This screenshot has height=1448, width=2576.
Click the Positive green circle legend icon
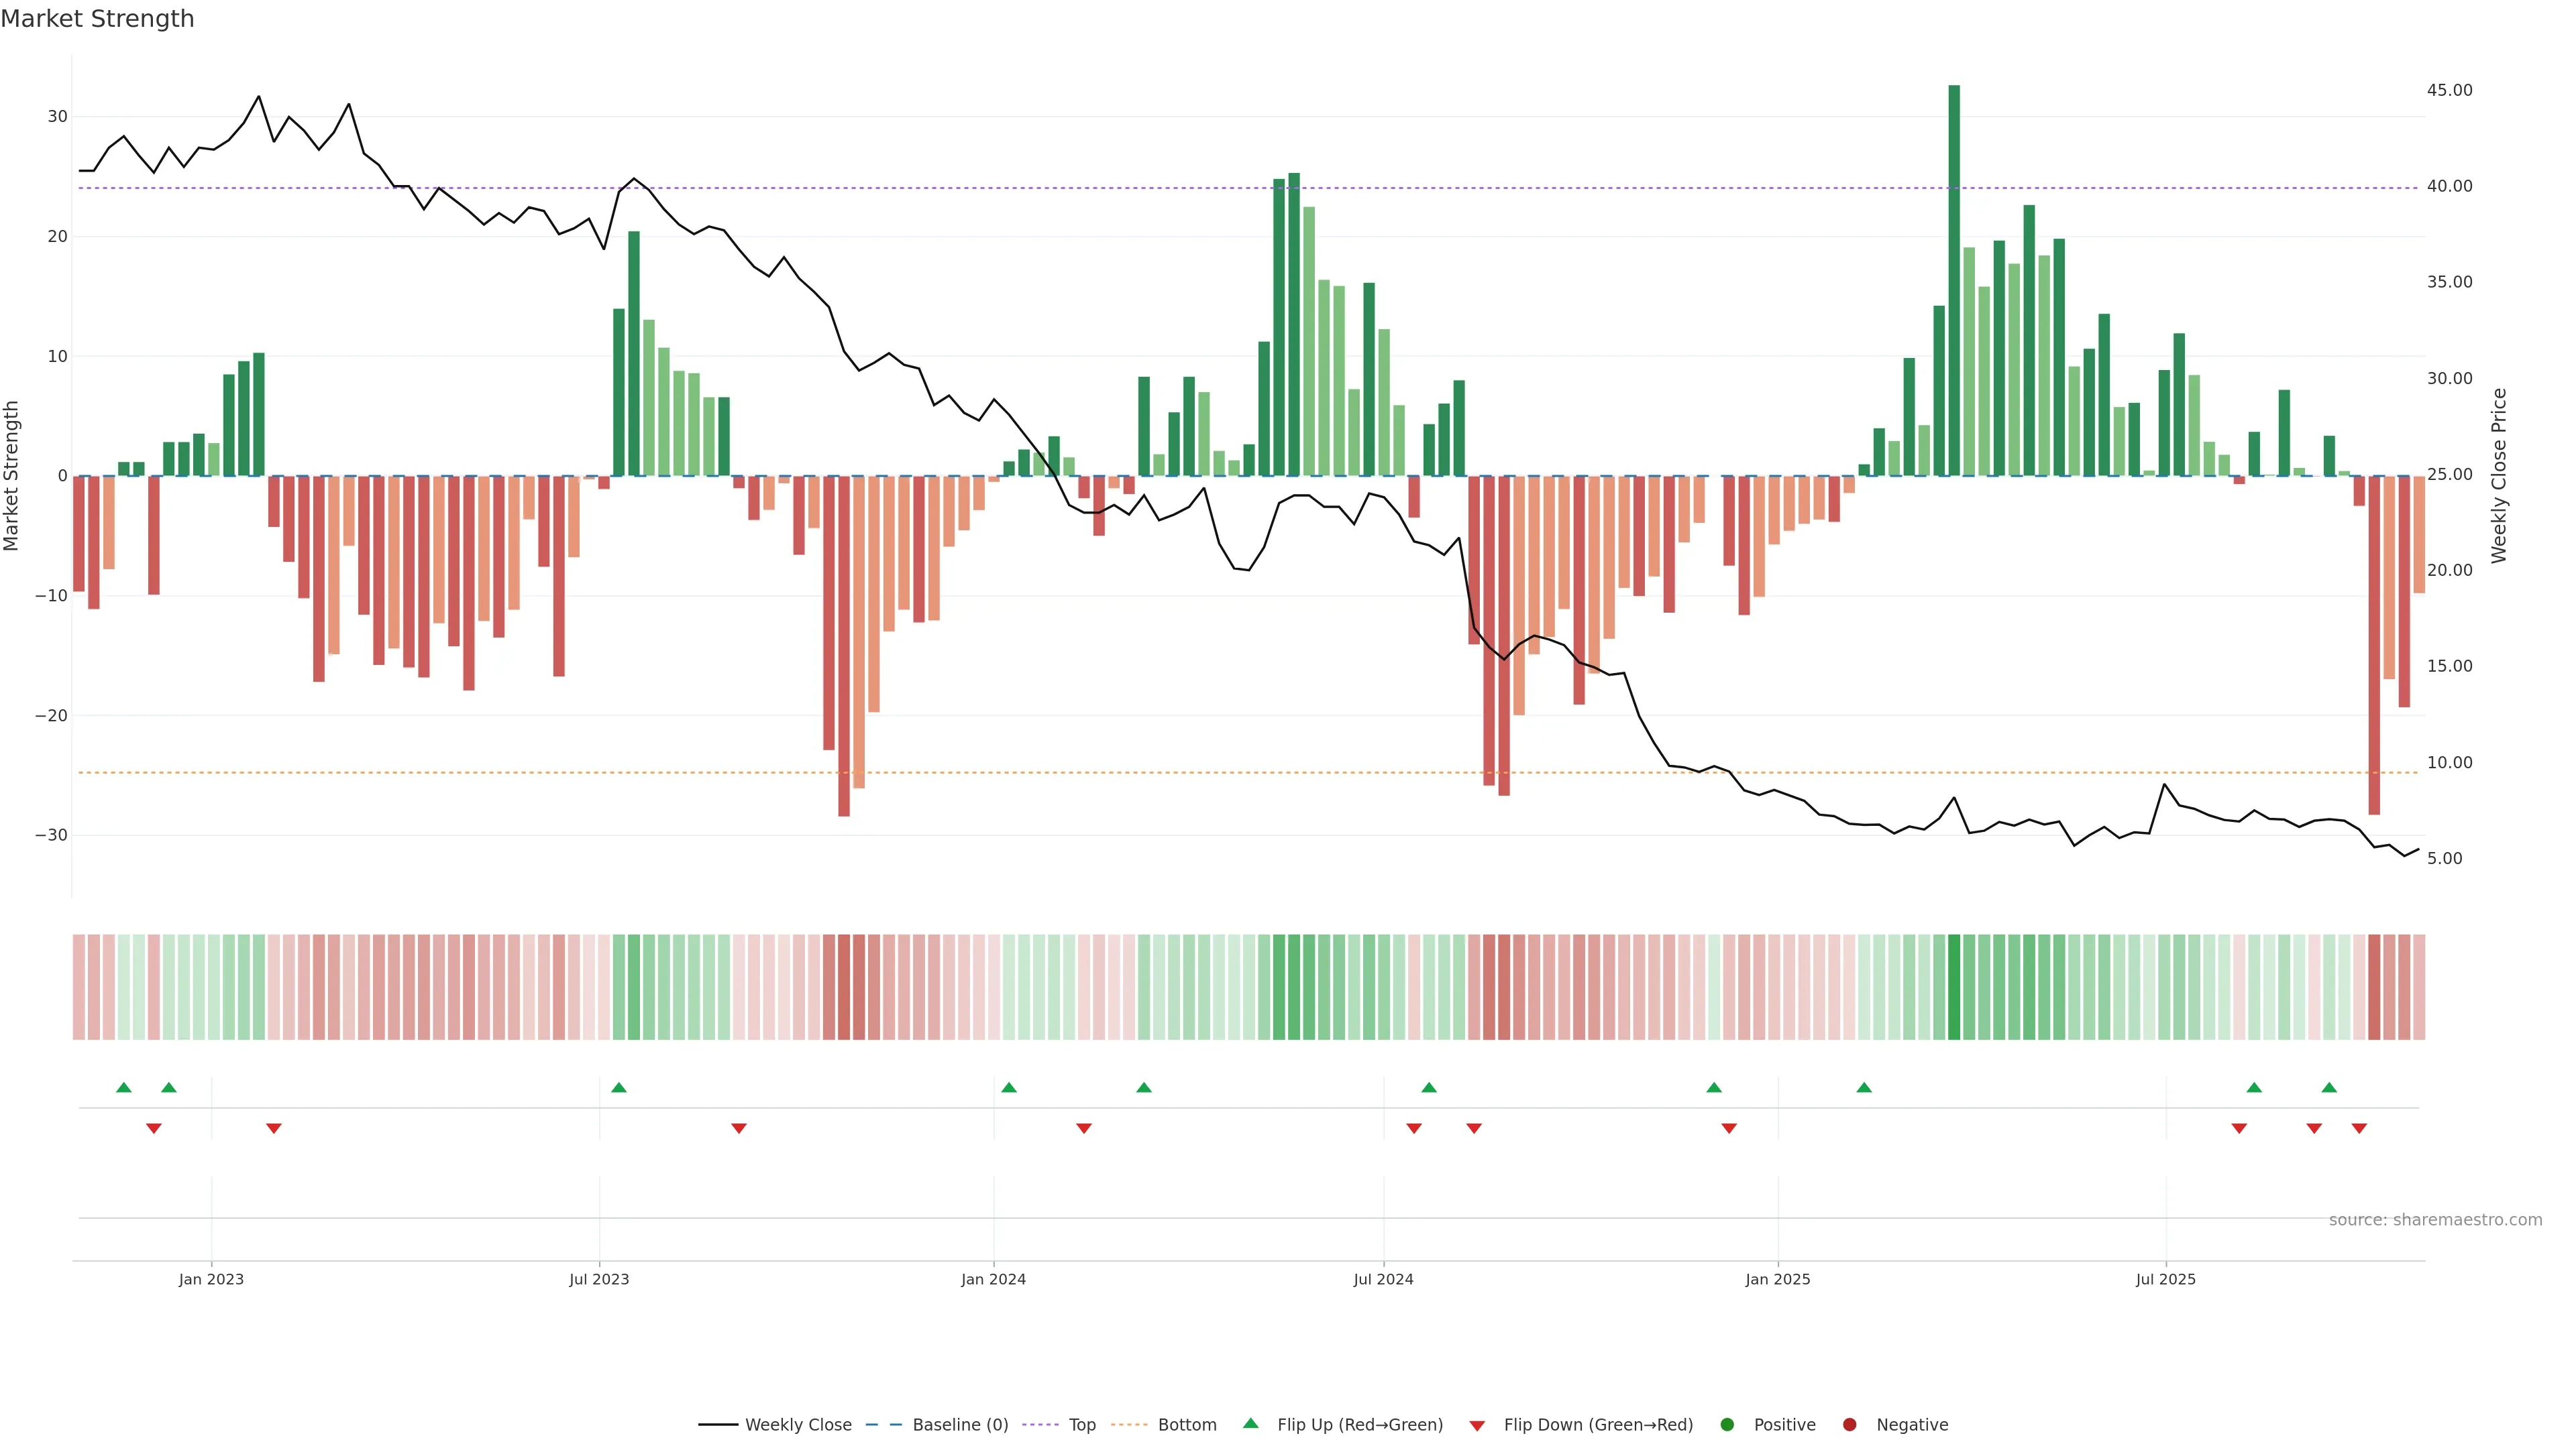1727,1425
